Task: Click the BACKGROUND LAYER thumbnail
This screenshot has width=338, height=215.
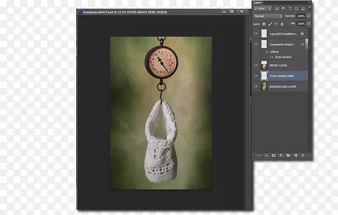Action: point(264,86)
